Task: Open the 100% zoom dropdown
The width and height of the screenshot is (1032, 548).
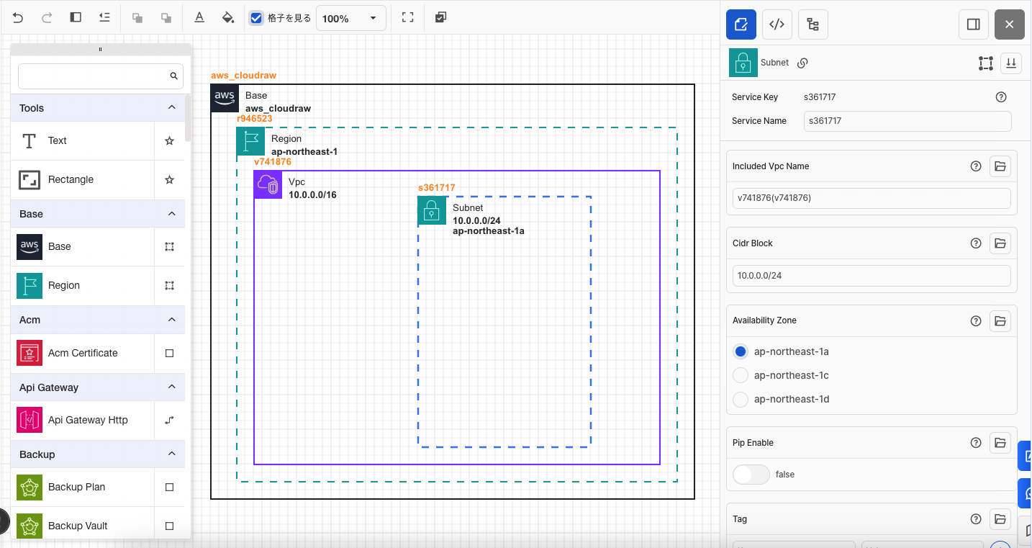Action: coord(351,18)
